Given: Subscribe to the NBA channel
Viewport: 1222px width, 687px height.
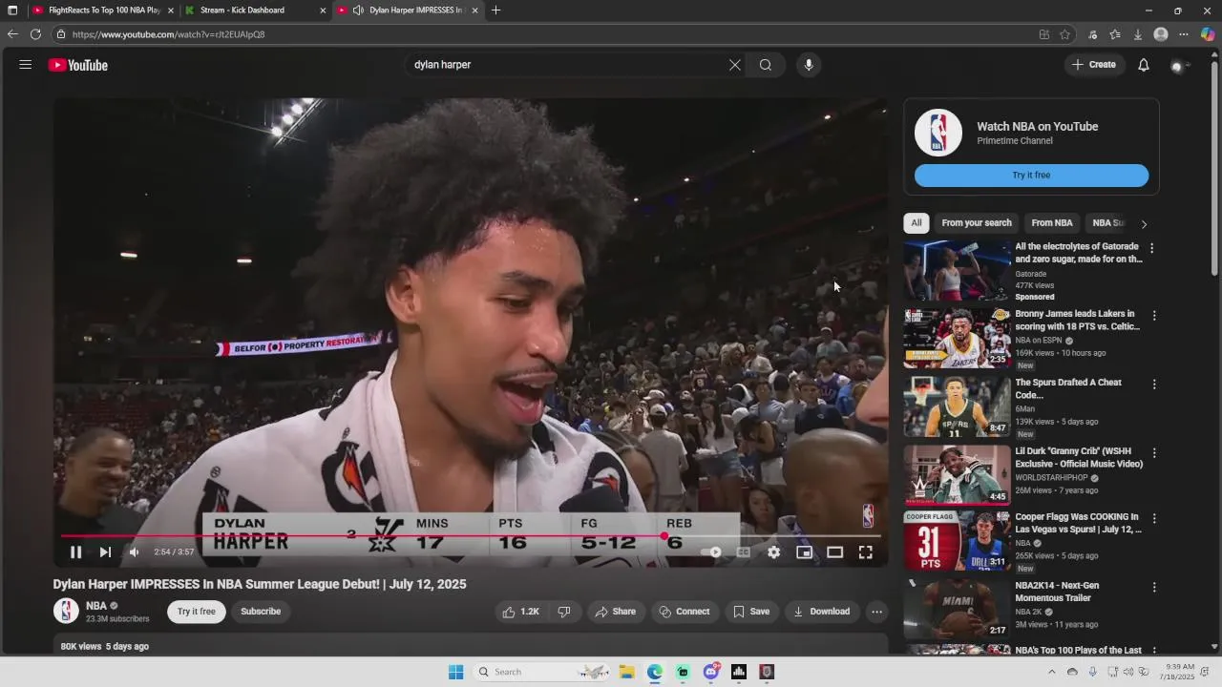Looking at the screenshot, I should [261, 612].
